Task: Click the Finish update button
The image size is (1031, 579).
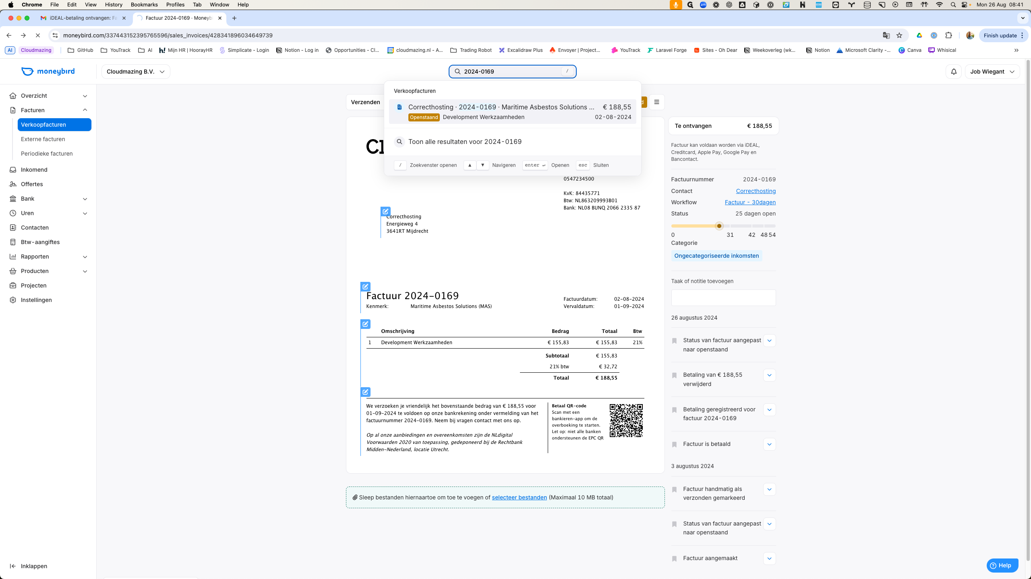Action: 1003,35
